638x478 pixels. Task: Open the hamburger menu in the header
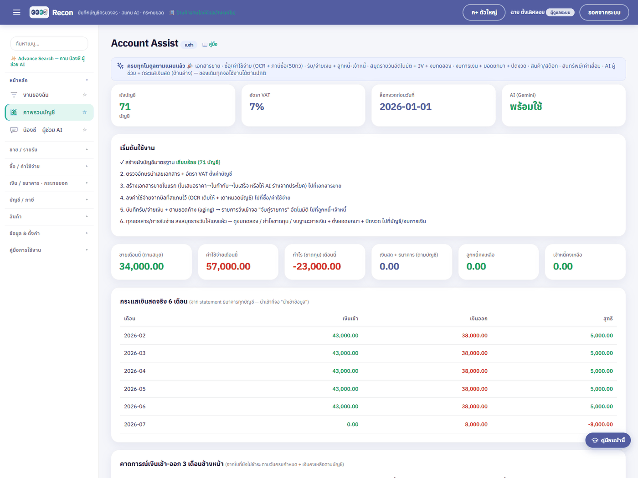(x=17, y=12)
